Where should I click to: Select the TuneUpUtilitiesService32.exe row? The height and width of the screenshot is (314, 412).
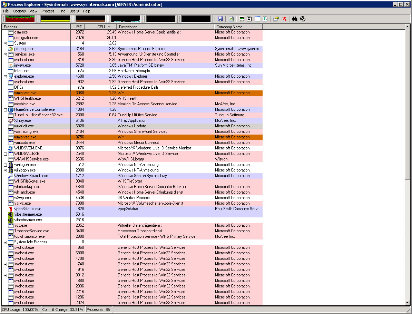click(132, 115)
